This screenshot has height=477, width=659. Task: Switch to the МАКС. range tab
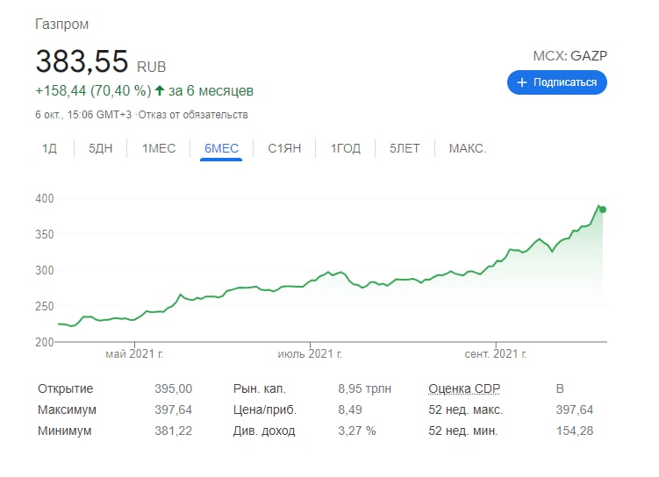point(468,148)
